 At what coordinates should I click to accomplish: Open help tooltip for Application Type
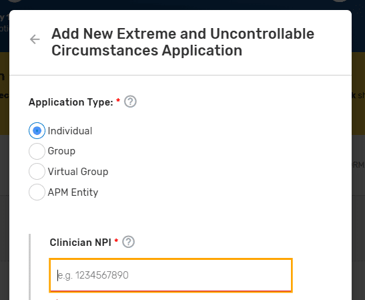click(130, 102)
